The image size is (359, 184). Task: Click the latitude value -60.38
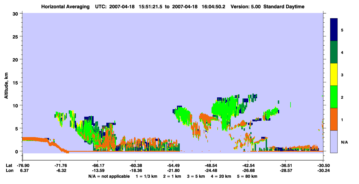point(135,166)
